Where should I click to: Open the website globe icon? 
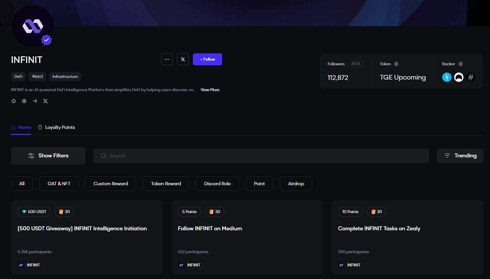coord(24,101)
